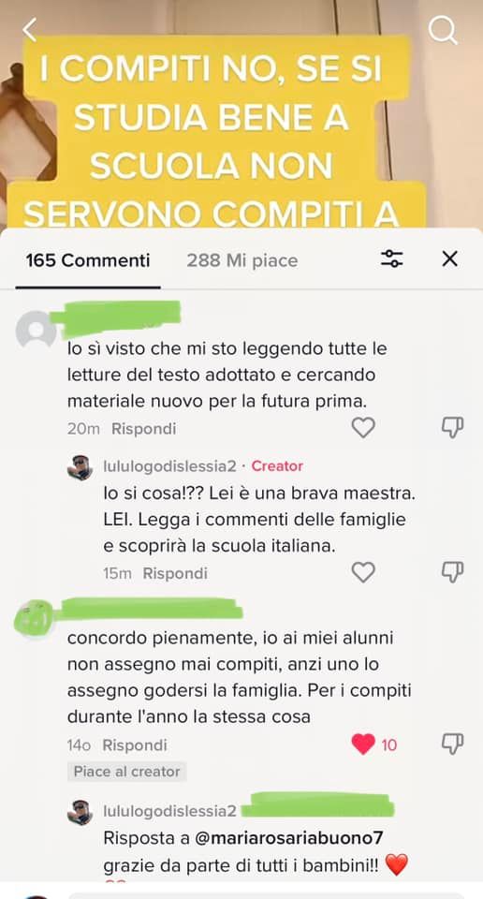
Task: Like the 20m comment with heart
Action: coord(362,428)
